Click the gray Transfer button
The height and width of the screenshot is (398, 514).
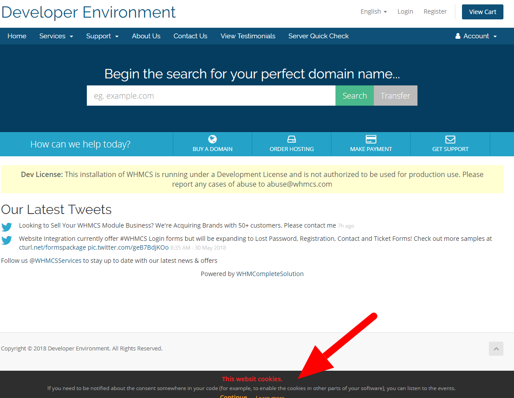pyautogui.click(x=395, y=96)
